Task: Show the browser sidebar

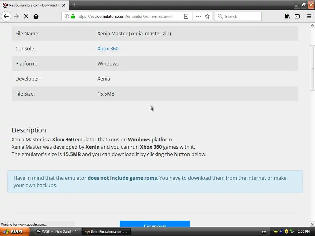Action: click(x=297, y=16)
